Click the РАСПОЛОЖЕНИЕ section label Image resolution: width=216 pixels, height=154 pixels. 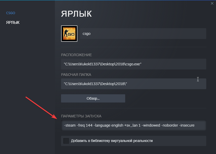pyautogui.click(x=76, y=55)
